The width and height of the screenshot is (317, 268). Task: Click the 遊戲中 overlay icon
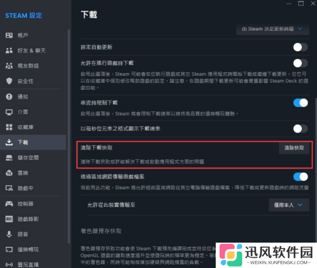pyautogui.click(x=9, y=188)
